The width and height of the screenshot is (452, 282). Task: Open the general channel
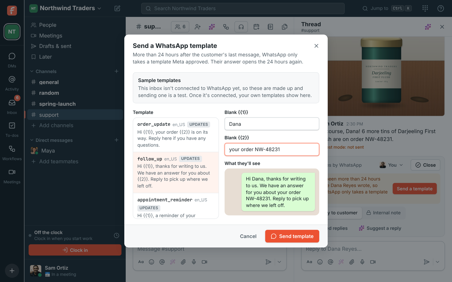tap(75, 82)
